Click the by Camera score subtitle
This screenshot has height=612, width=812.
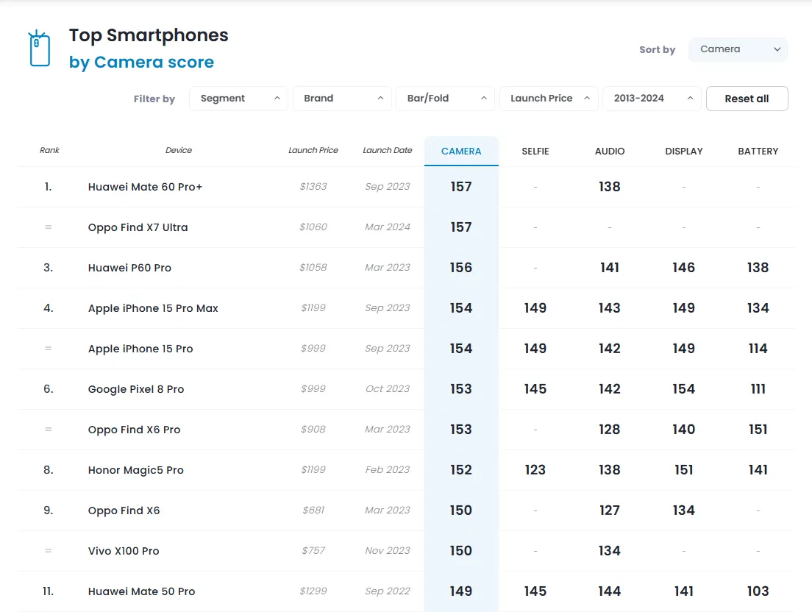coord(141,62)
